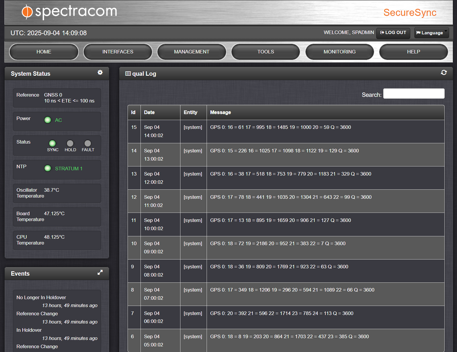Select the CPU Temperature 48.125°C value
The height and width of the screenshot is (352, 457).
tap(54, 237)
